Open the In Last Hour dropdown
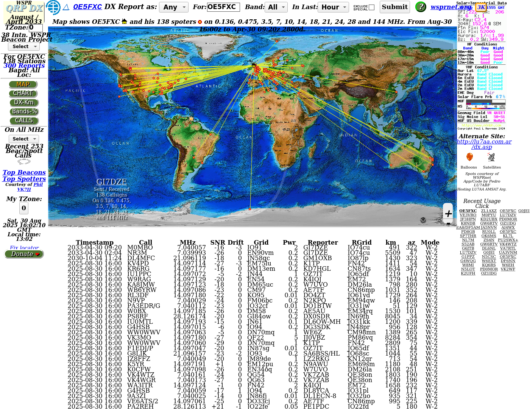 pos(334,7)
